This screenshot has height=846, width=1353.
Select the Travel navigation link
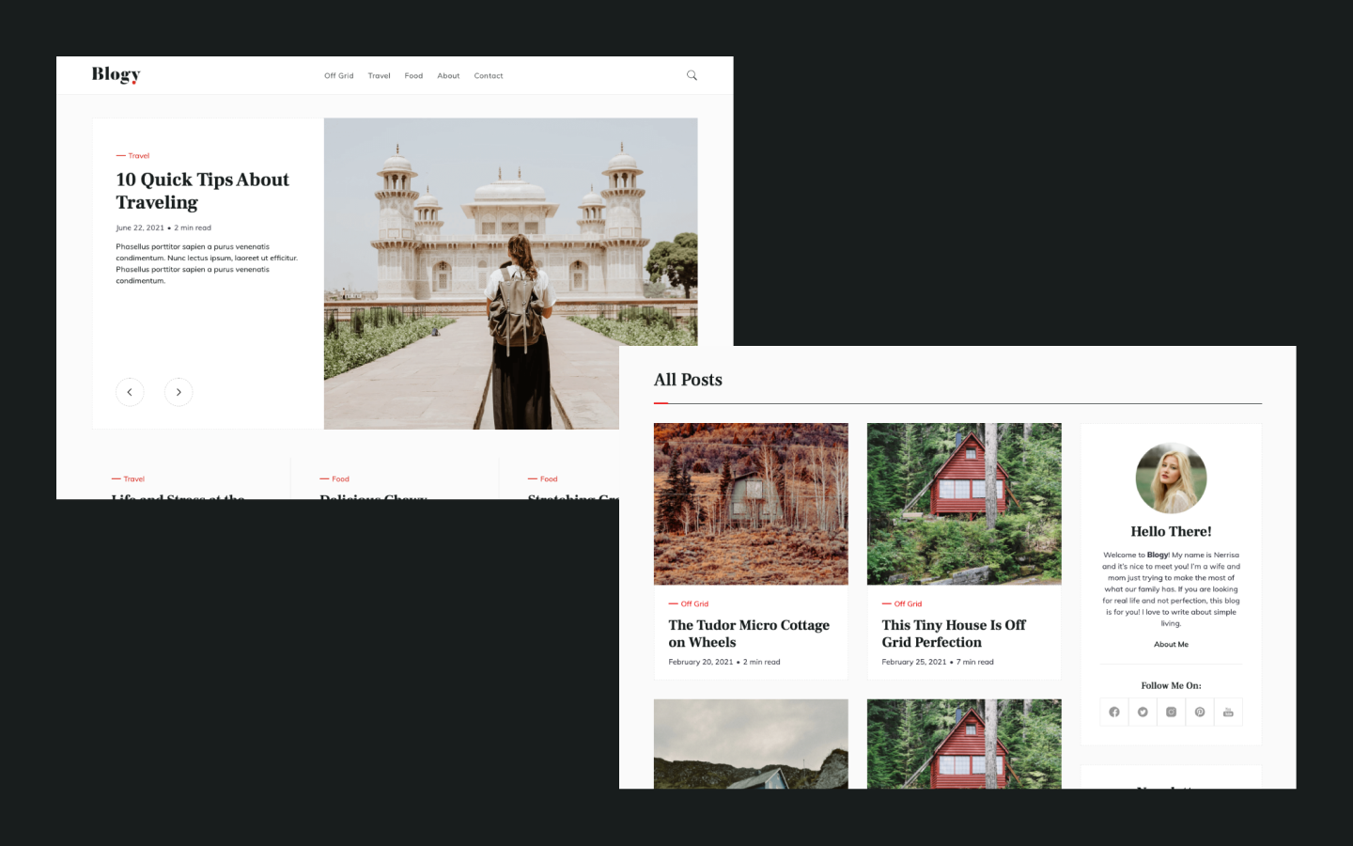click(379, 75)
